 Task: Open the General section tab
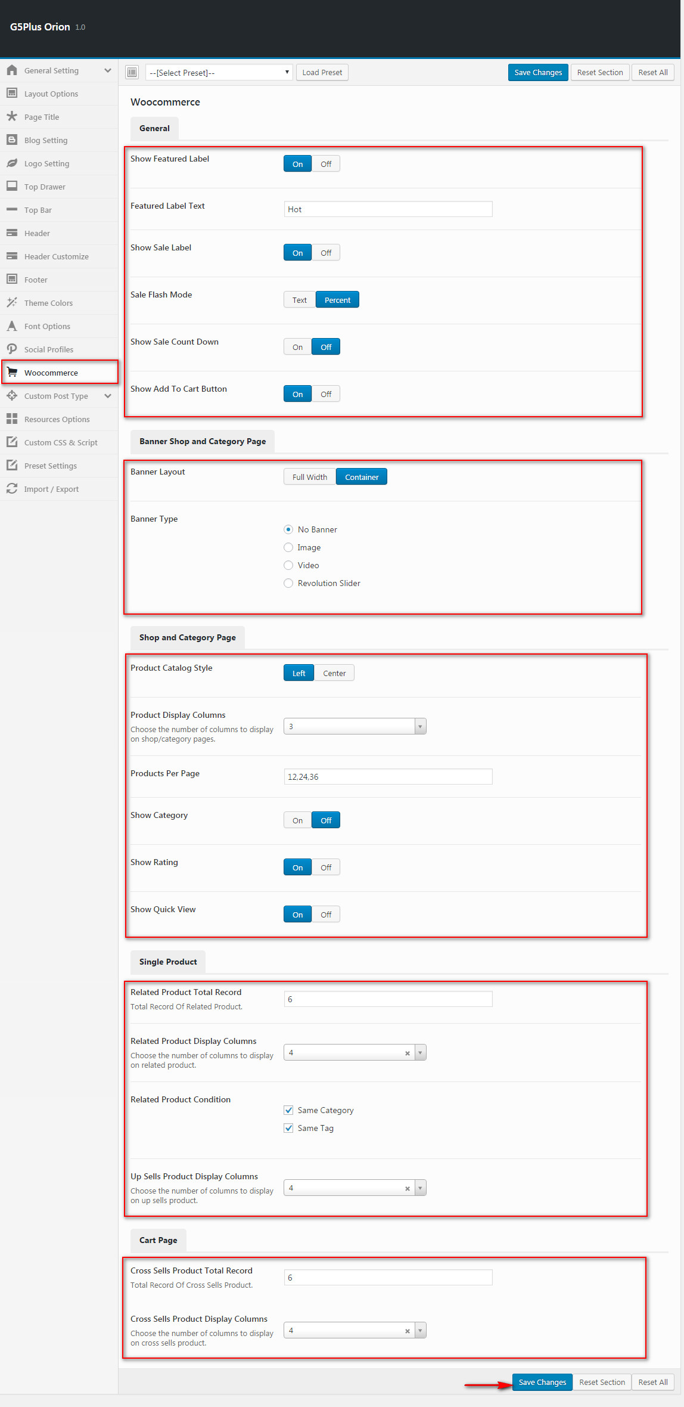[154, 128]
